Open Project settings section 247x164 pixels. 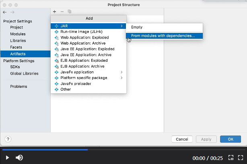point(16,27)
